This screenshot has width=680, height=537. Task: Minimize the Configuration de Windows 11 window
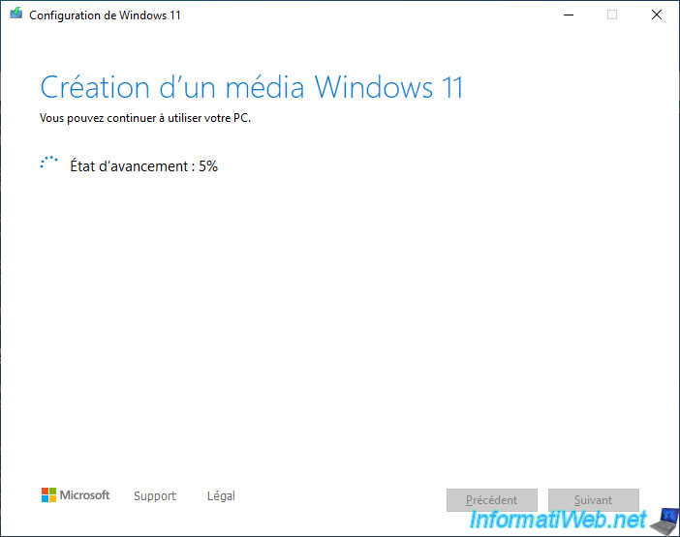[x=569, y=15]
